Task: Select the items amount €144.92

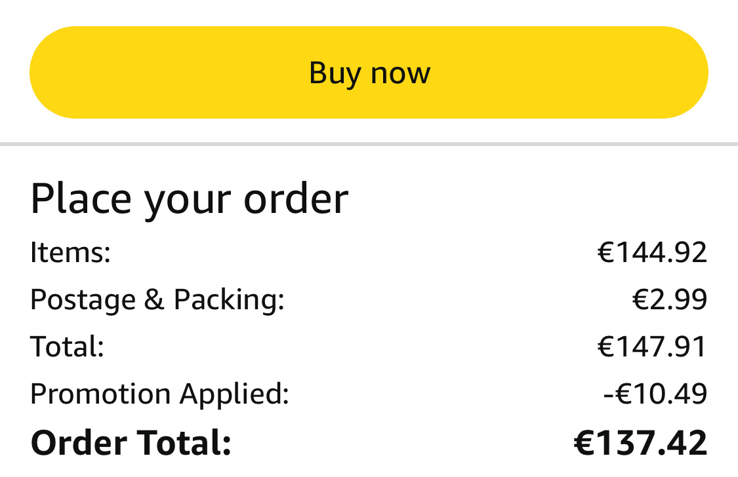Action: coord(652,252)
